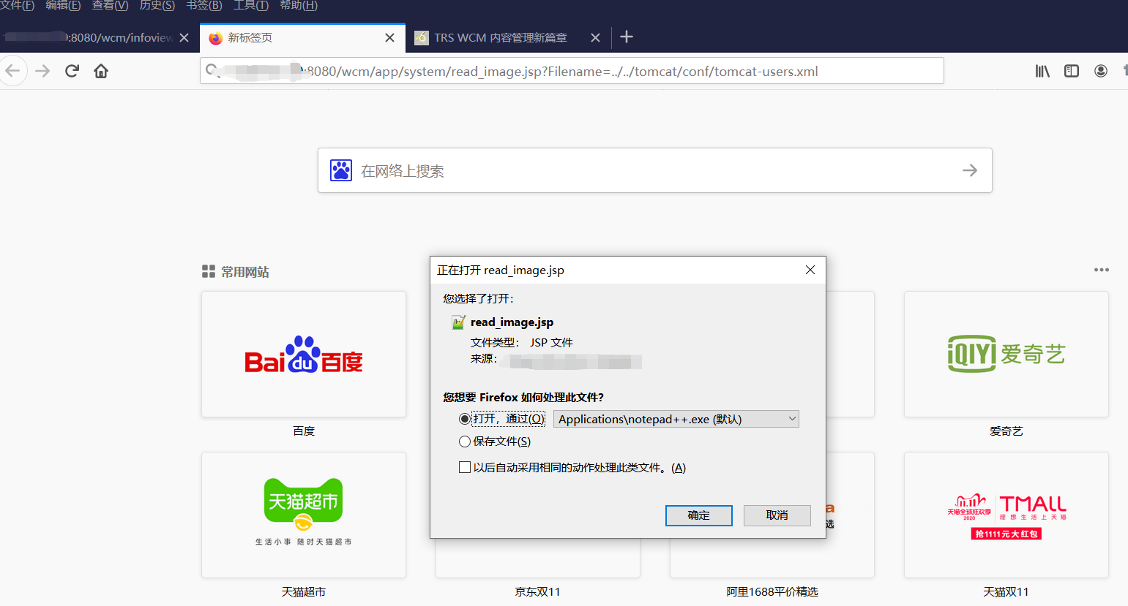Open the 文件(F) menu

point(18,5)
